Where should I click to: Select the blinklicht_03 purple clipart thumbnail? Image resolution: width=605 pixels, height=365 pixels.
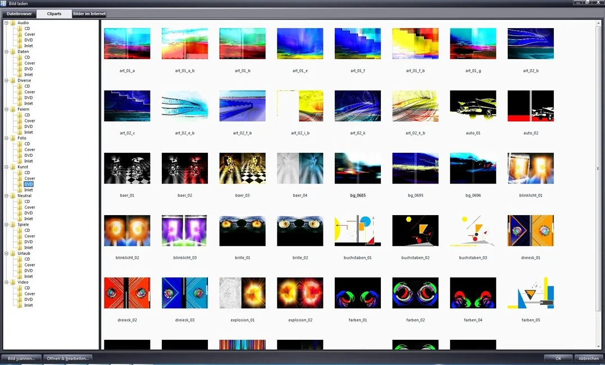(x=185, y=231)
